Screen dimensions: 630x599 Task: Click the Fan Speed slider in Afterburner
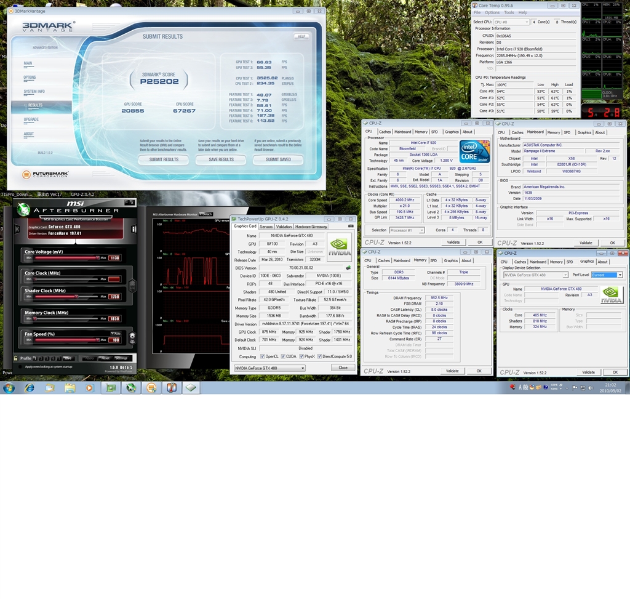[x=66, y=340]
